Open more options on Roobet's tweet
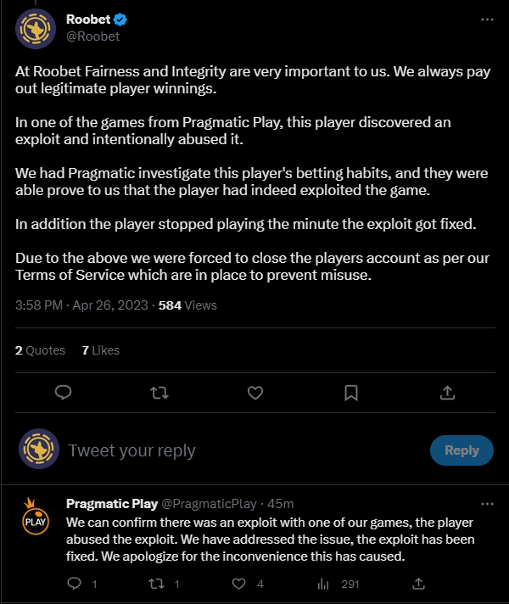This screenshot has height=604, width=509. click(x=486, y=19)
